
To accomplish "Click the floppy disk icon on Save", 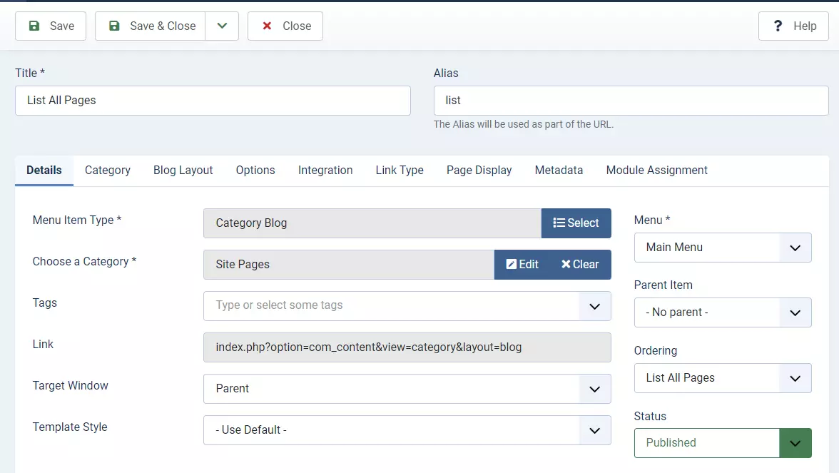I will coord(34,26).
